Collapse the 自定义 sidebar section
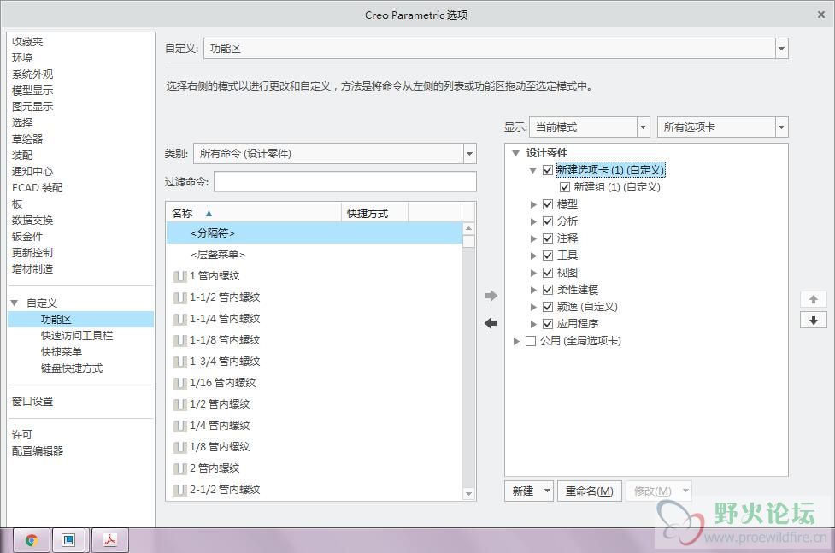The height and width of the screenshot is (553, 835). click(14, 303)
